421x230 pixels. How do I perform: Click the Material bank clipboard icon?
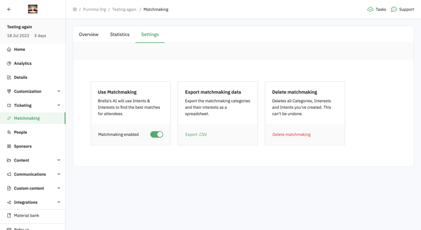click(x=9, y=215)
